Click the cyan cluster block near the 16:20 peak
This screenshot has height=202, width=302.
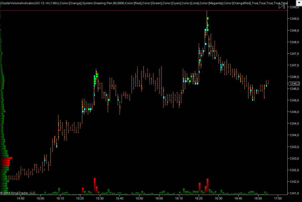pyautogui.click(x=206, y=30)
